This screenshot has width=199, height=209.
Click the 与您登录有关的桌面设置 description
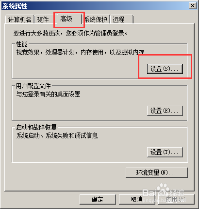[x=48, y=94]
